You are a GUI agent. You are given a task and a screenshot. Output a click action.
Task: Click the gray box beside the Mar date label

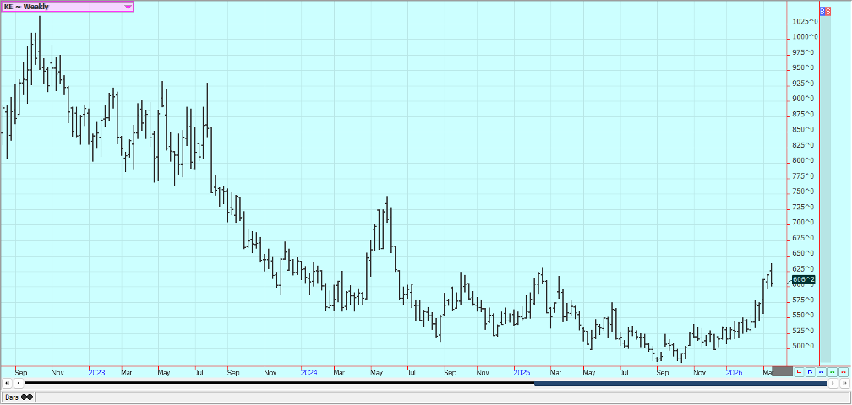[782, 371]
